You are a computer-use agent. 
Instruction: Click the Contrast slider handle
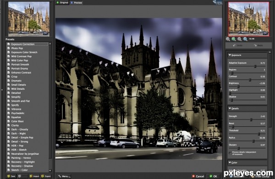pyautogui.click(x=250, y=80)
